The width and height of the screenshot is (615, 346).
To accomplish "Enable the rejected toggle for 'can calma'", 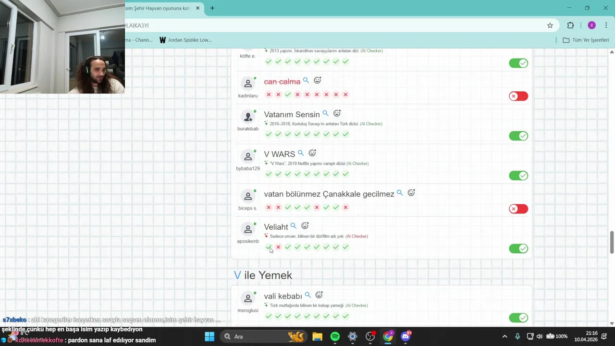I will (518, 96).
